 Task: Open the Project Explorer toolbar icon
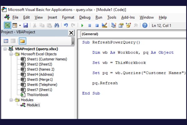(114, 25)
